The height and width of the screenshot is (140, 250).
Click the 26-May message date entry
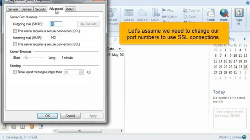(116, 55)
